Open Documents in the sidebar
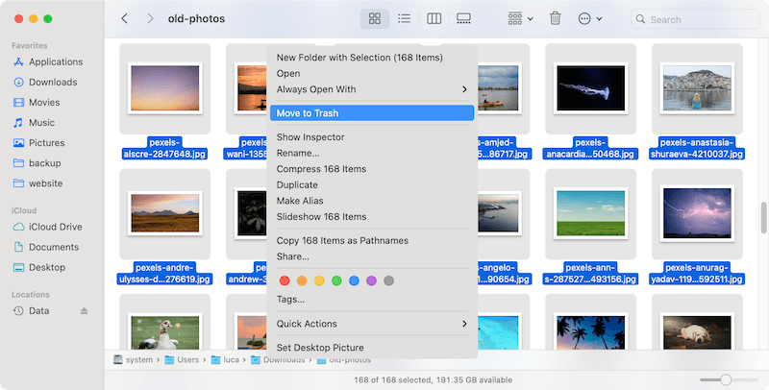Image resolution: width=769 pixels, height=390 pixels. coord(46,247)
